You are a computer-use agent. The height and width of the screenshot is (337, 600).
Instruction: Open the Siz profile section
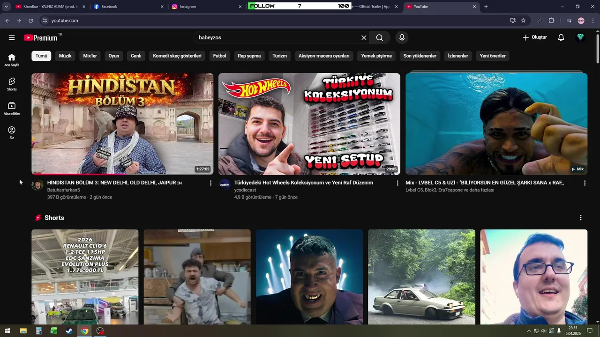tap(12, 133)
